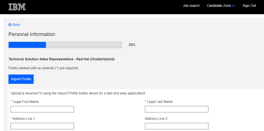This screenshot has height=131, width=264.
Task: Click the 33% application progress bar
Action: click(x=65, y=45)
